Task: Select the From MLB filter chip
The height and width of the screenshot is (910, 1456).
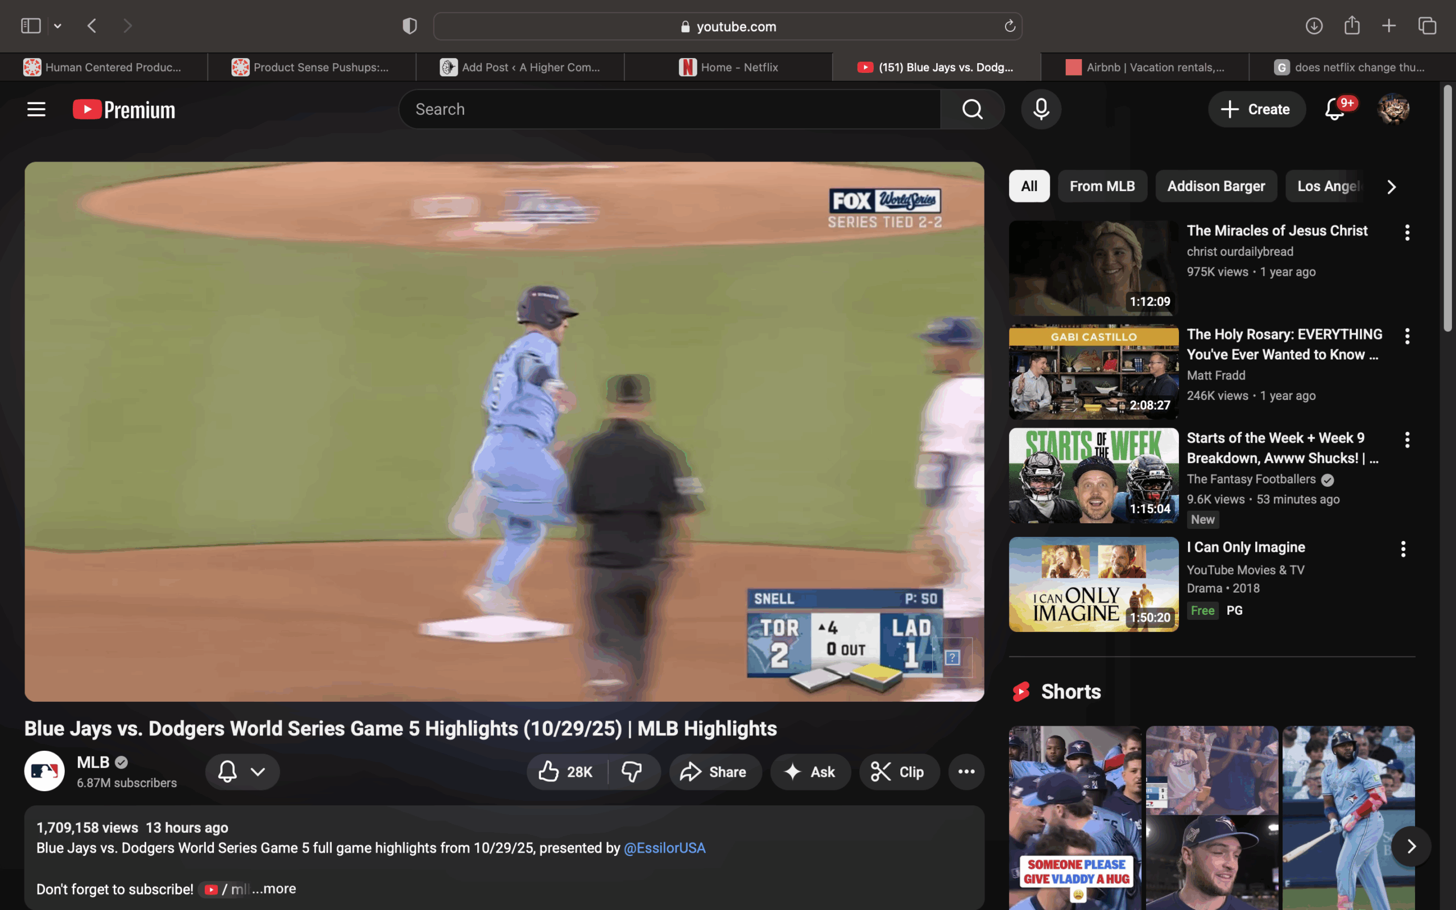Action: coord(1102,186)
